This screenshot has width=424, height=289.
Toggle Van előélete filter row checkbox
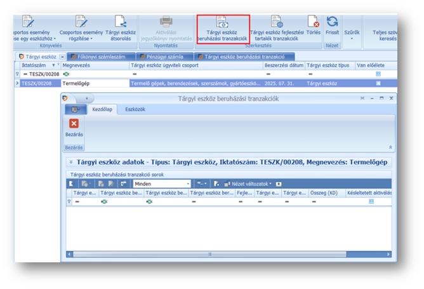378,74
